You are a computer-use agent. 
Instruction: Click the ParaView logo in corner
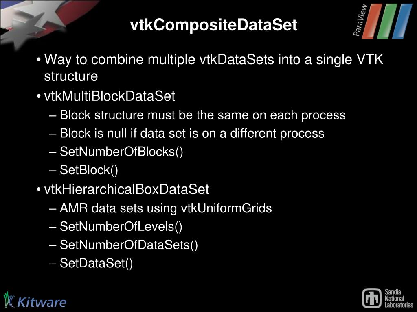coord(383,21)
